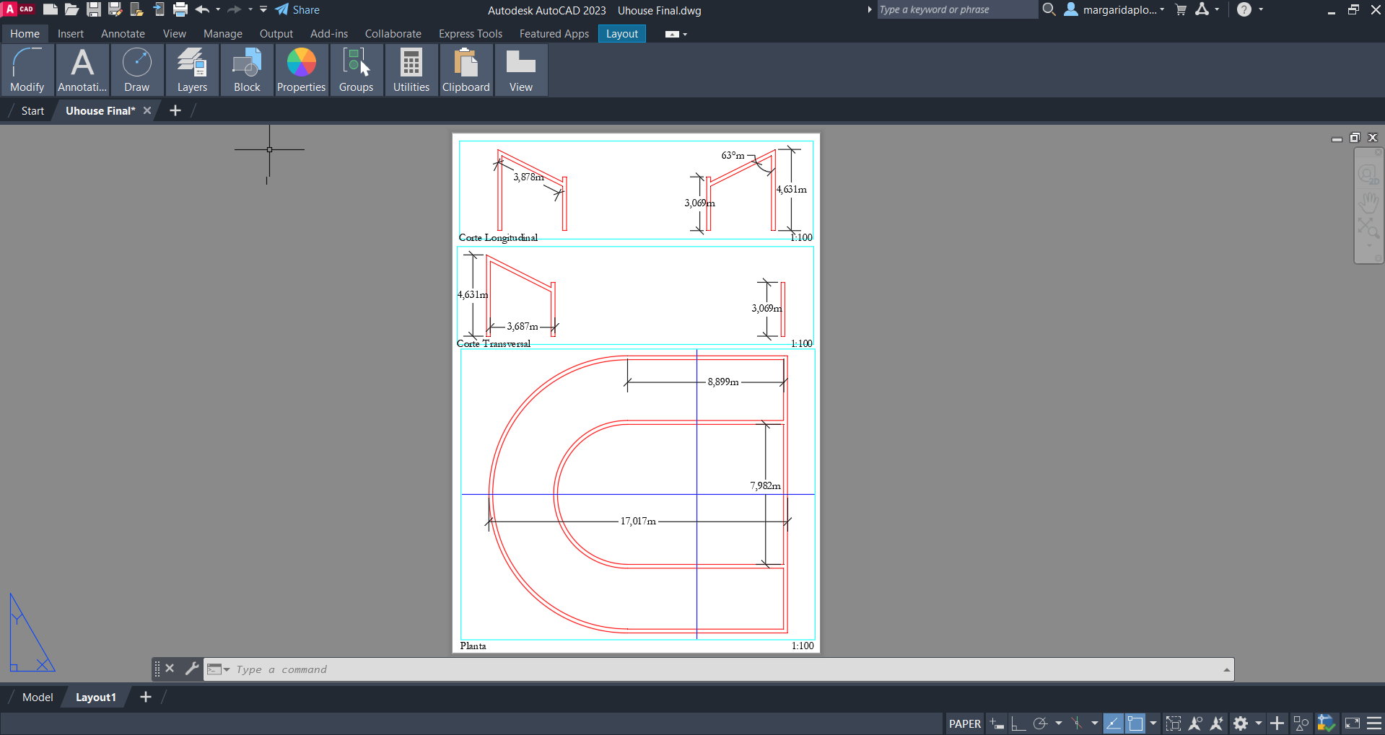Viewport: 1385px width, 735px height.
Task: Toggle Ortho mode in status bar
Action: tap(1018, 723)
